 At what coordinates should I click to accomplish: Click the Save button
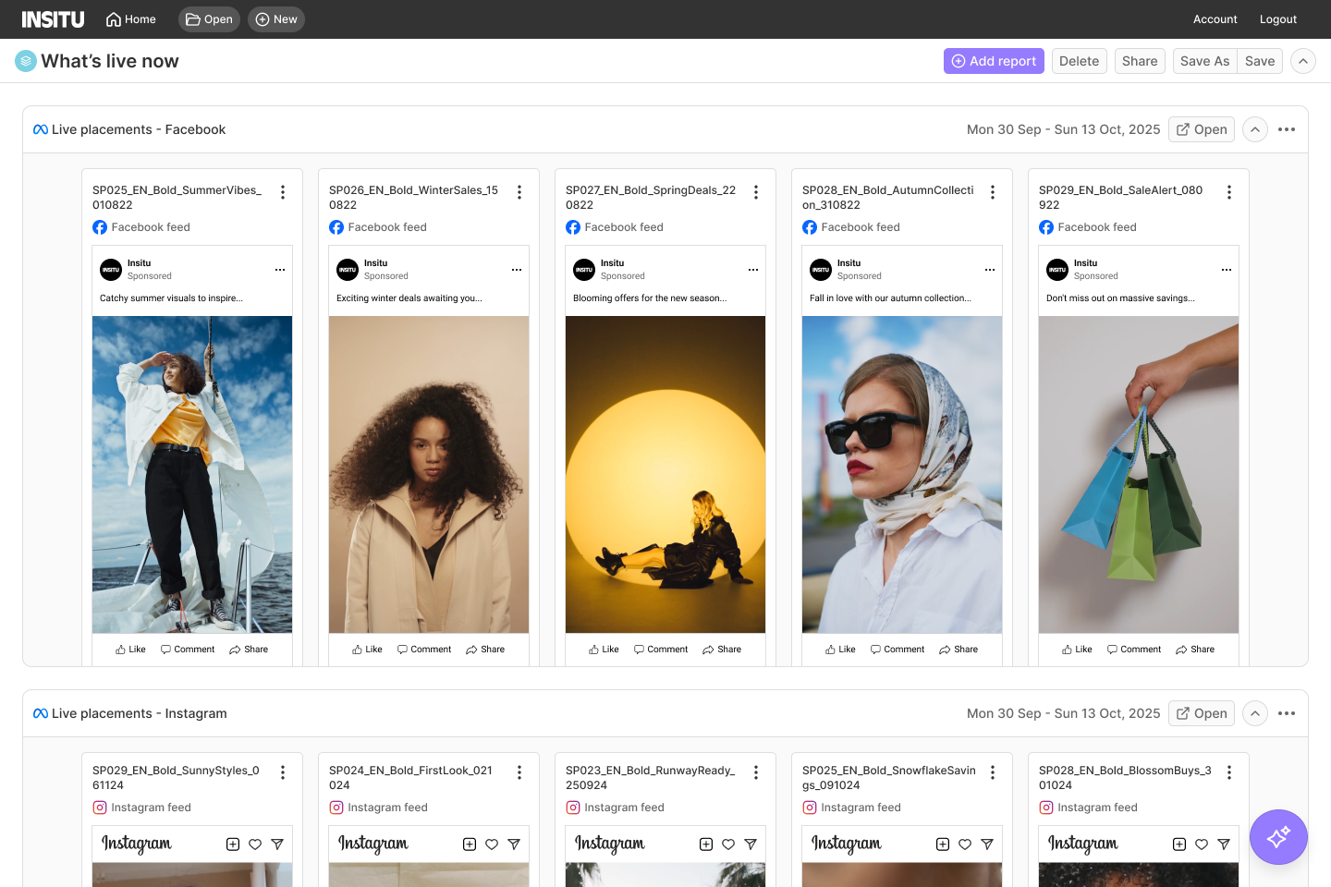[x=1260, y=61]
